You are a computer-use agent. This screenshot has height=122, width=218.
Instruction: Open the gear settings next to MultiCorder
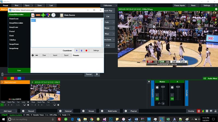click(102, 111)
